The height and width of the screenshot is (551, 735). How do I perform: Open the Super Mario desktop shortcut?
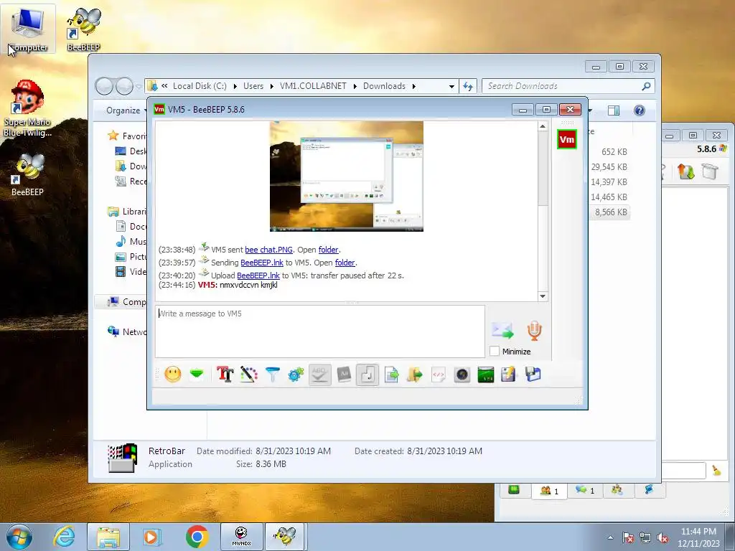click(x=27, y=108)
